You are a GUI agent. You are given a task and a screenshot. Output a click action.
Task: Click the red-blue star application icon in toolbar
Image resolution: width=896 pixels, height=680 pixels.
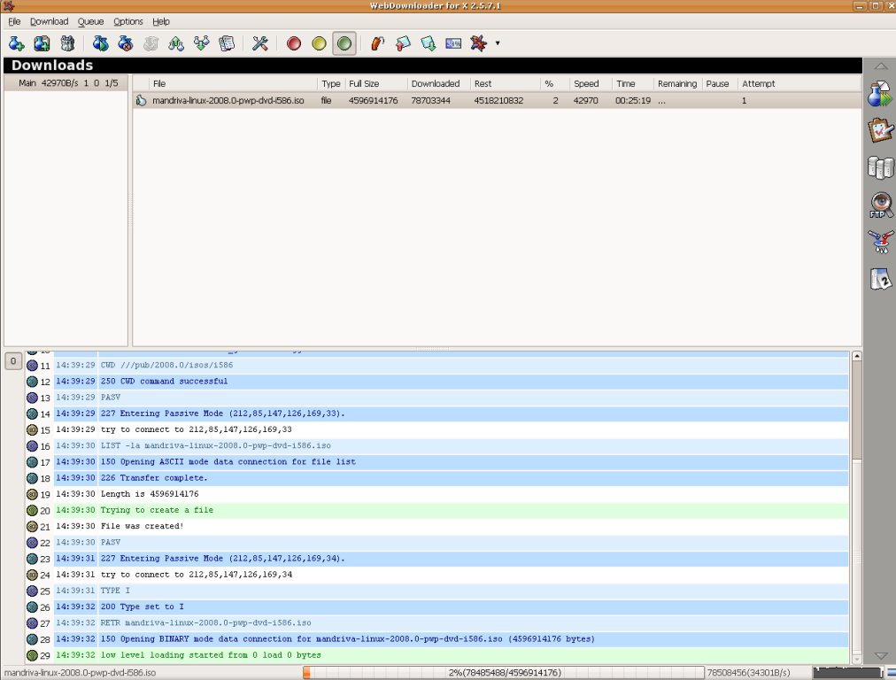click(478, 43)
